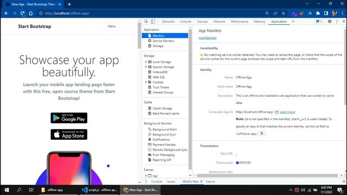Share this page icon in address bar
Image resolution: width=347 pixels, height=195 pixels.
275,13
